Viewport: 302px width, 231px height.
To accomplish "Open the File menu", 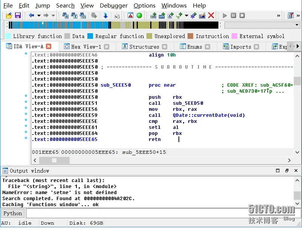I will point(8,6).
